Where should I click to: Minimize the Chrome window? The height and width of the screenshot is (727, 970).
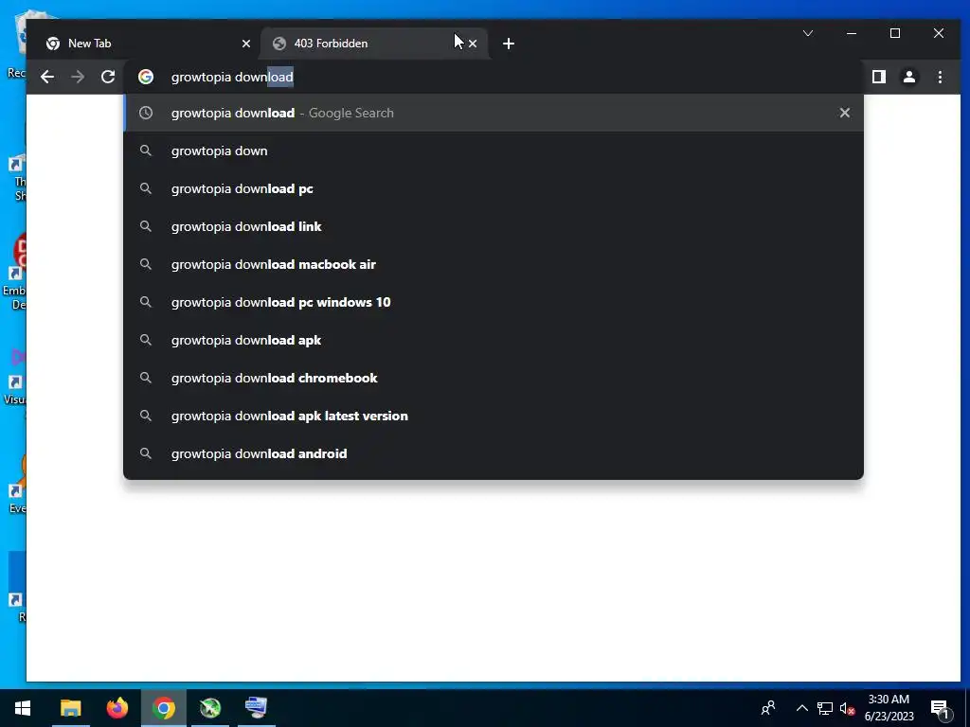852,33
